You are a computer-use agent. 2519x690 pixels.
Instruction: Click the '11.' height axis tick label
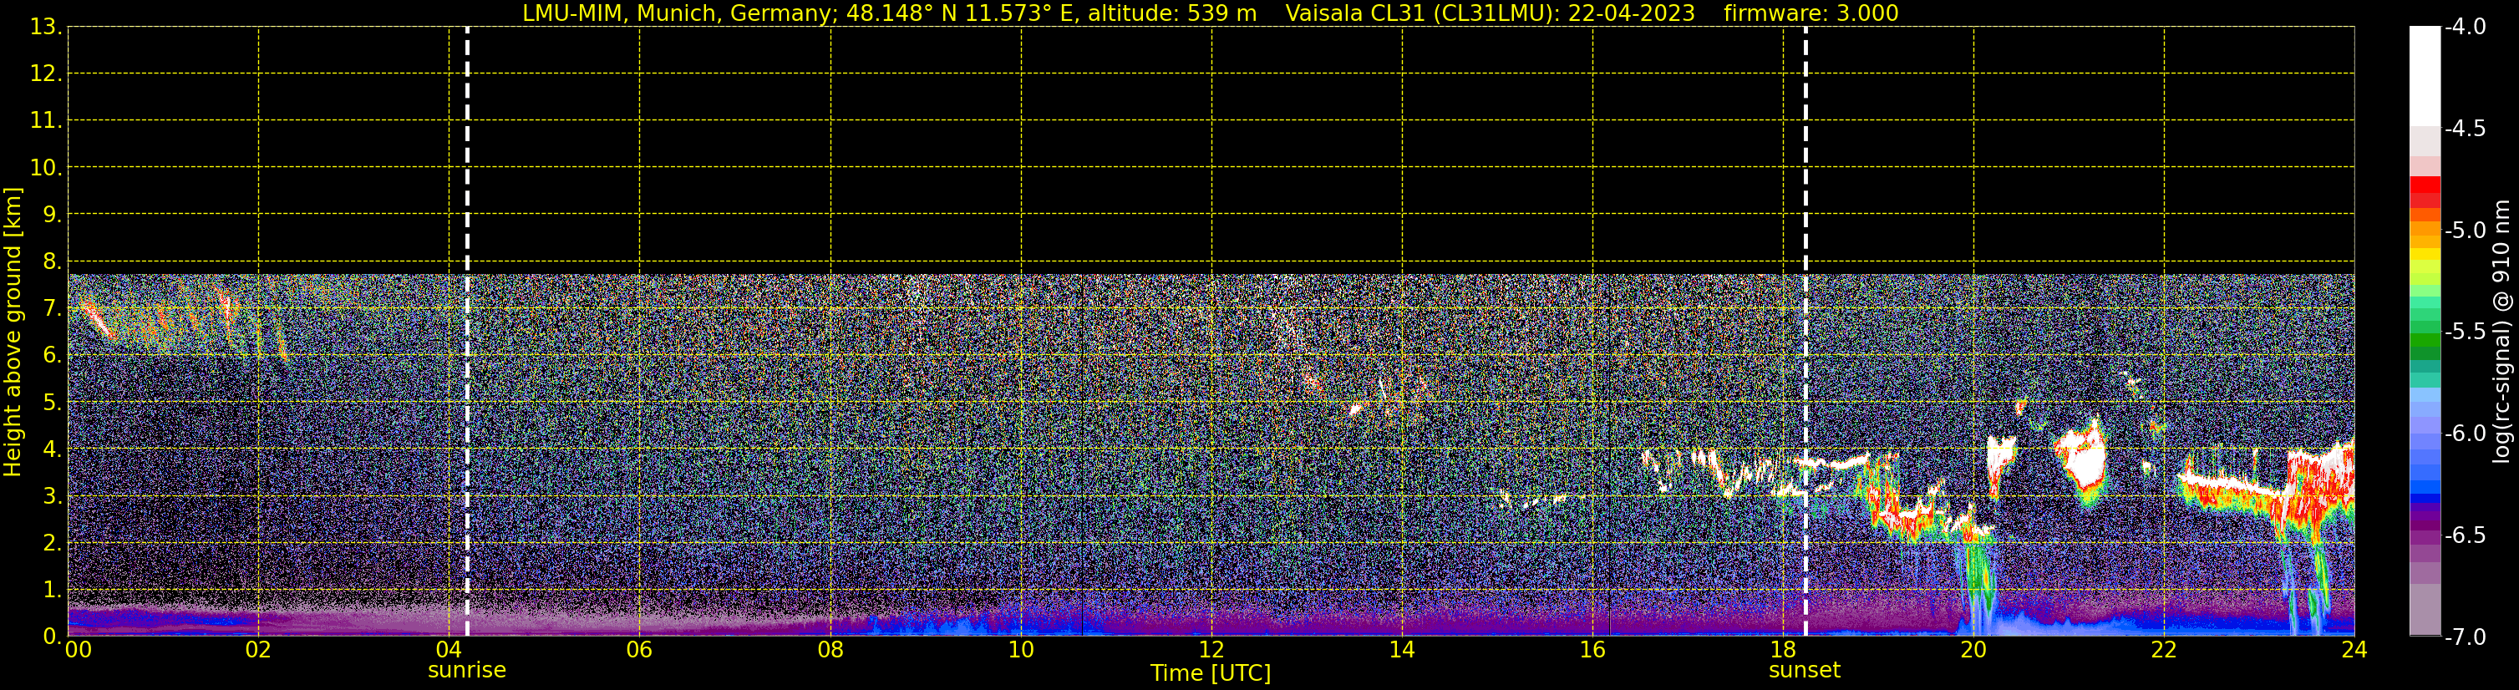46,121
